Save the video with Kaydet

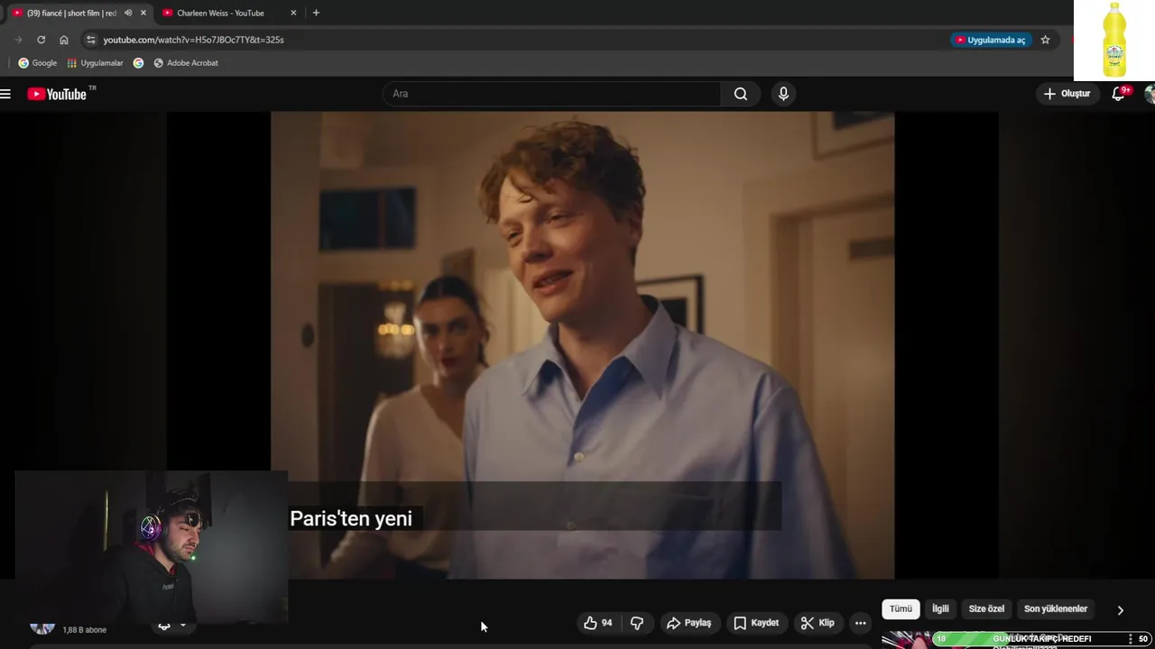click(756, 623)
